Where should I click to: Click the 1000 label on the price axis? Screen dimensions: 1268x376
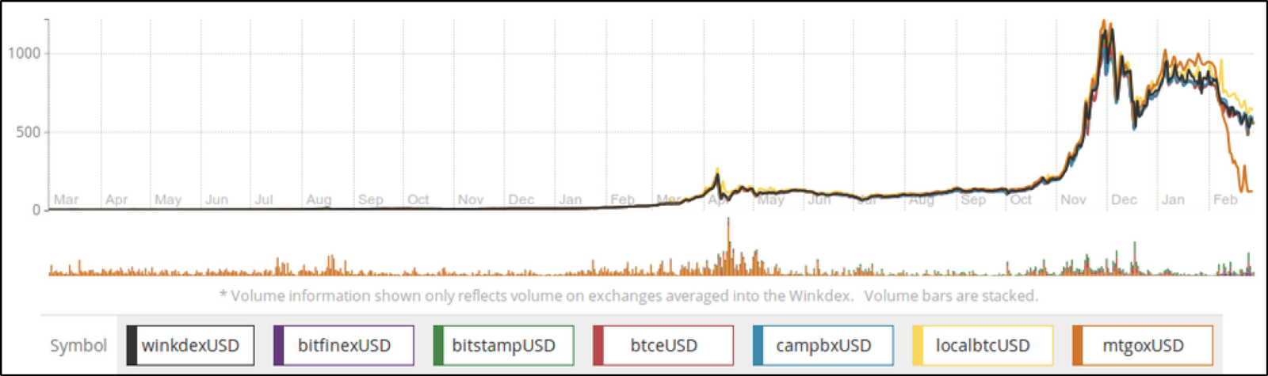[x=25, y=53]
